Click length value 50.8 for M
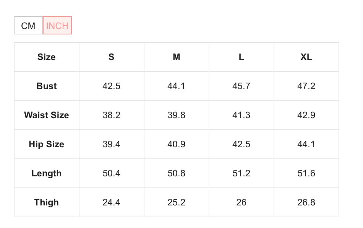This screenshot has height=228, width=363. [176, 173]
